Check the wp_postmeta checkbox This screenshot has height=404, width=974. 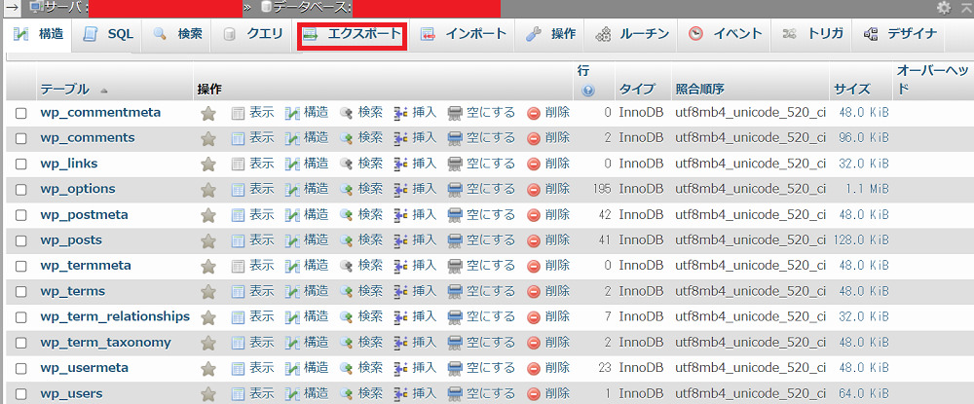(x=21, y=215)
